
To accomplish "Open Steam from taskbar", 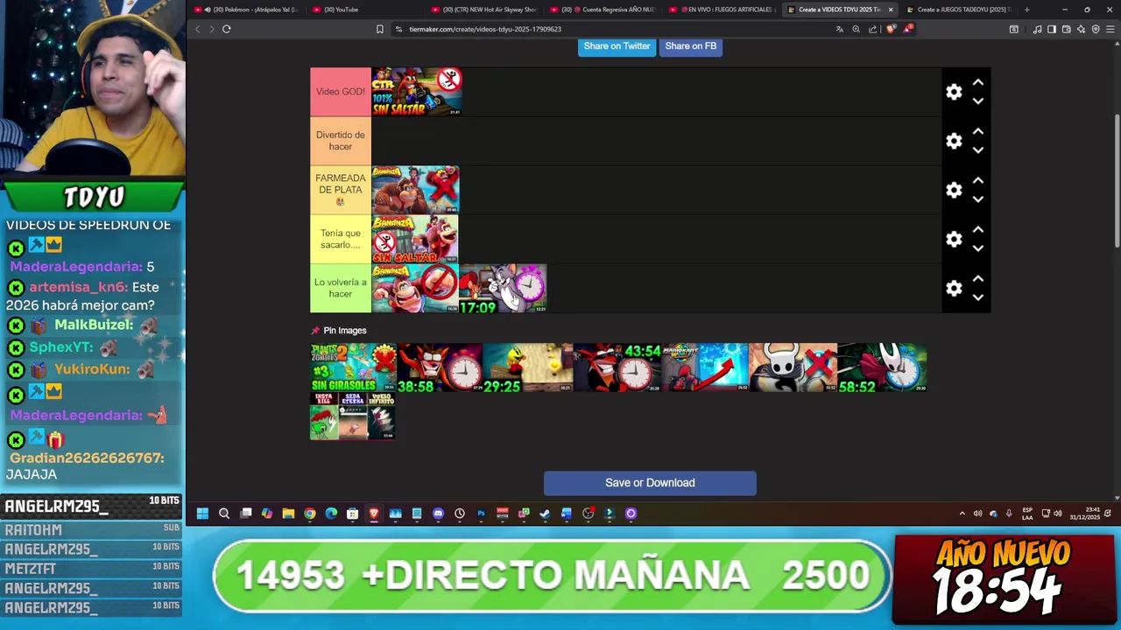I will (x=545, y=514).
